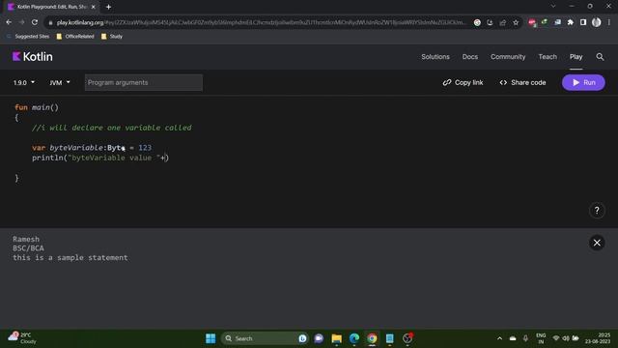
Task: Open the help question mark button
Action: tap(597, 211)
